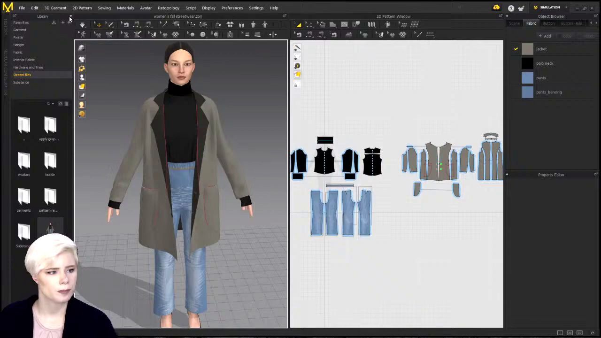Viewport: 601px width, 338px height.
Task: Toggle the top eye visibility icon in 2D window
Action: (297, 48)
